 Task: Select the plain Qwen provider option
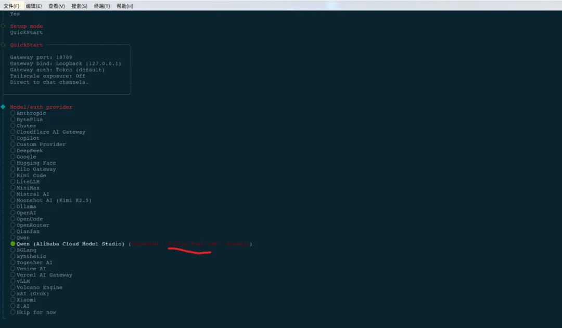point(20,238)
